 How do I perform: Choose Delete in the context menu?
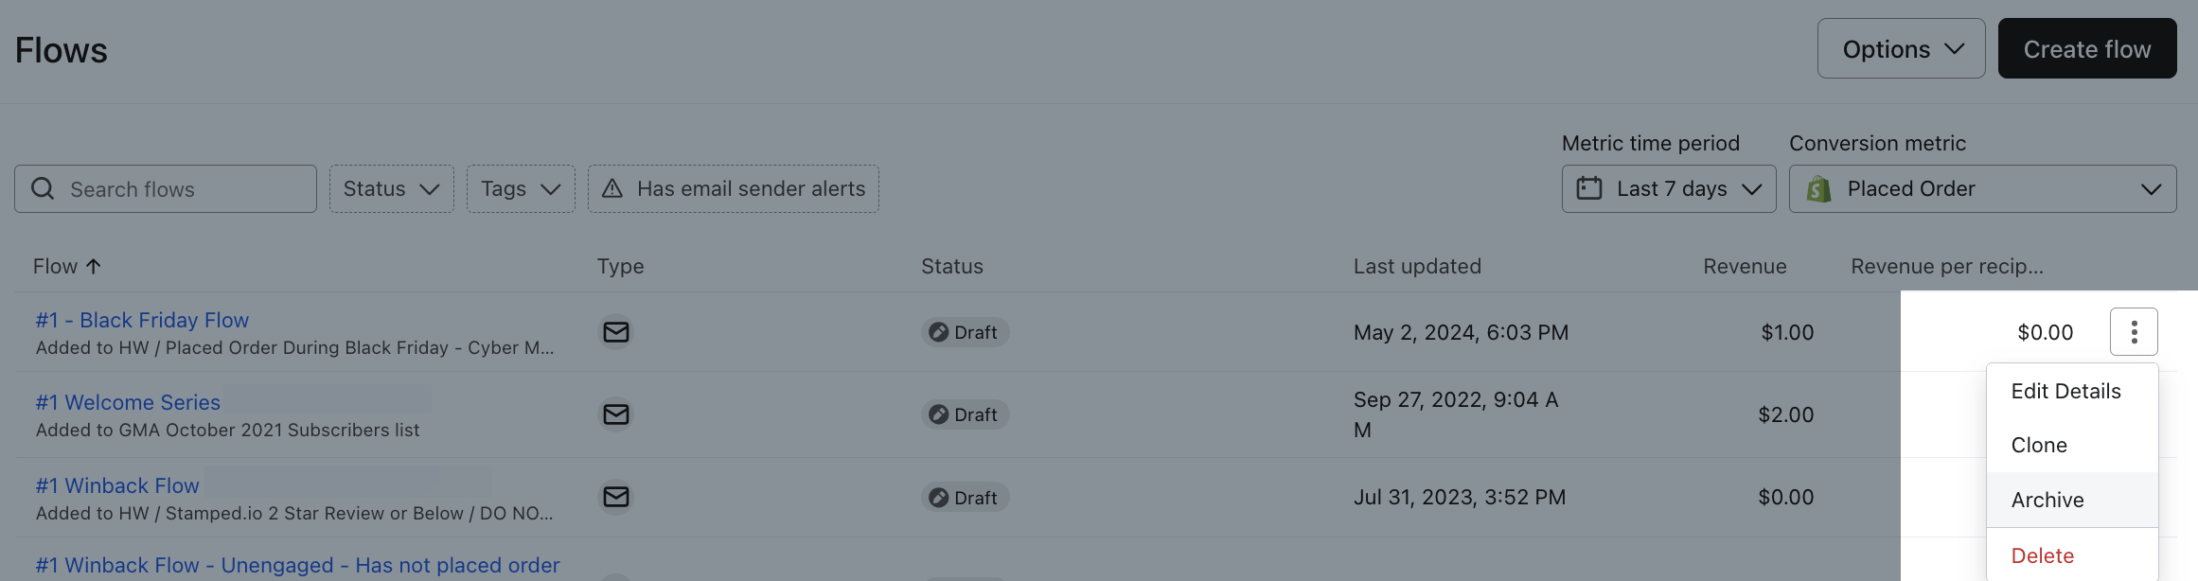point(2042,555)
